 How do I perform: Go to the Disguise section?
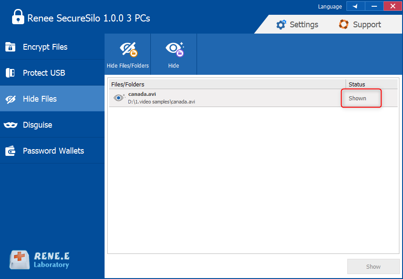pyautogui.click(x=52, y=124)
